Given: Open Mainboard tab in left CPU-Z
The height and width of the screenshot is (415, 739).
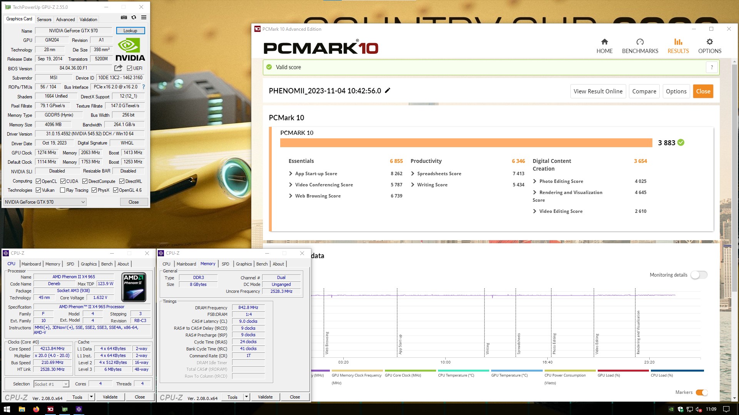Looking at the screenshot, I should 31,264.
